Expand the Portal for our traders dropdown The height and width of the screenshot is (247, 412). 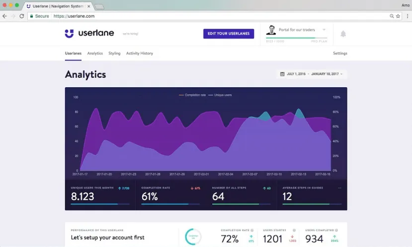click(x=324, y=30)
